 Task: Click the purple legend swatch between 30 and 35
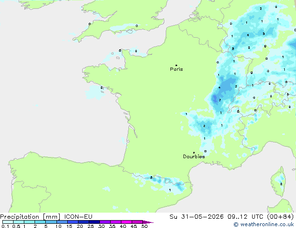coord(105,222)
